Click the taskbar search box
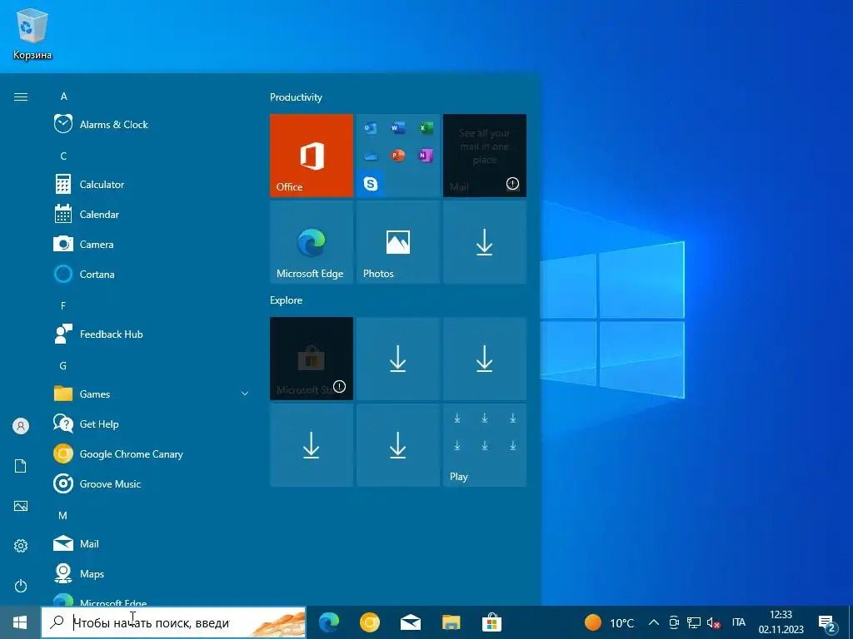Viewport: 853px width, 639px height. (173, 622)
